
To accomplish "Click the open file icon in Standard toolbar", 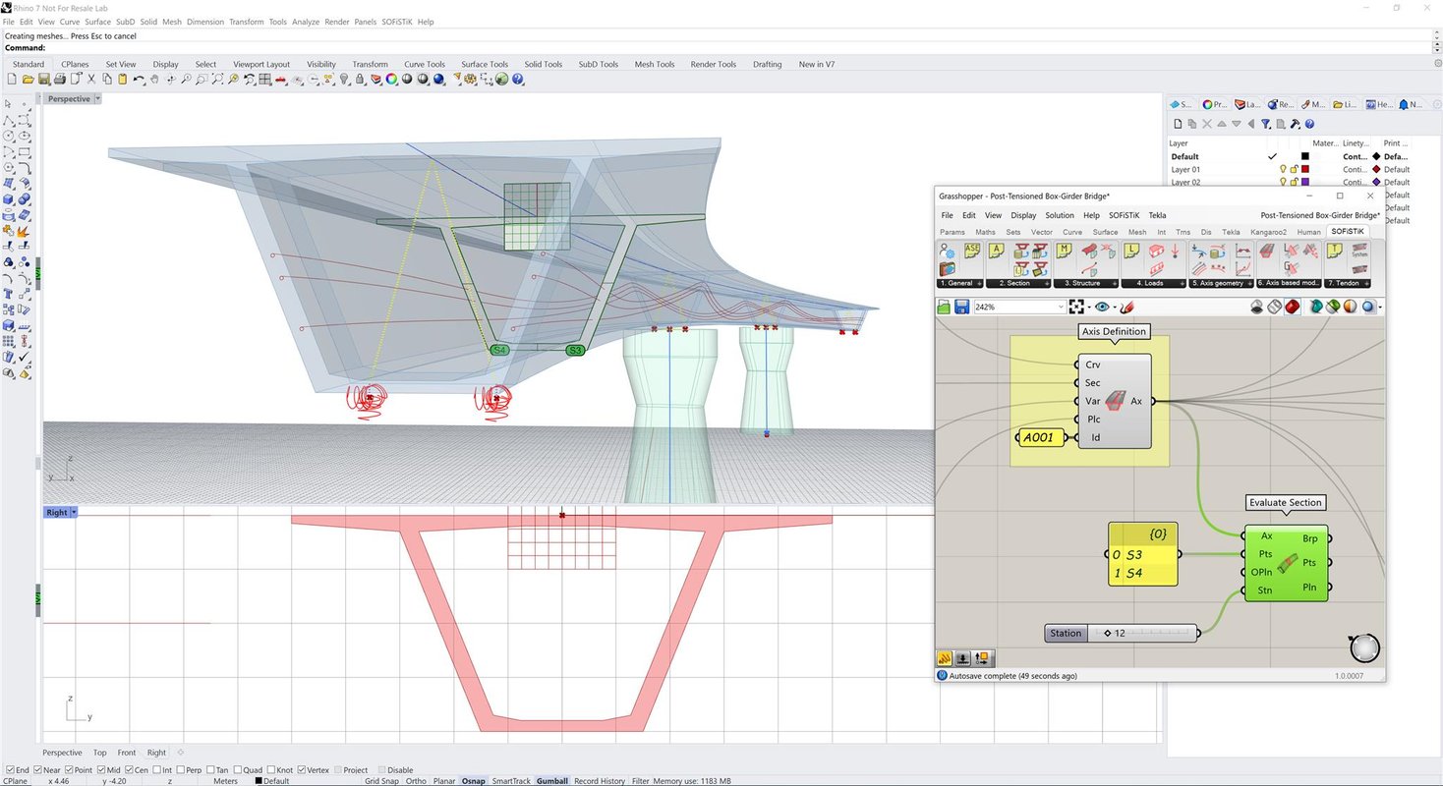I will pyautogui.click(x=28, y=79).
